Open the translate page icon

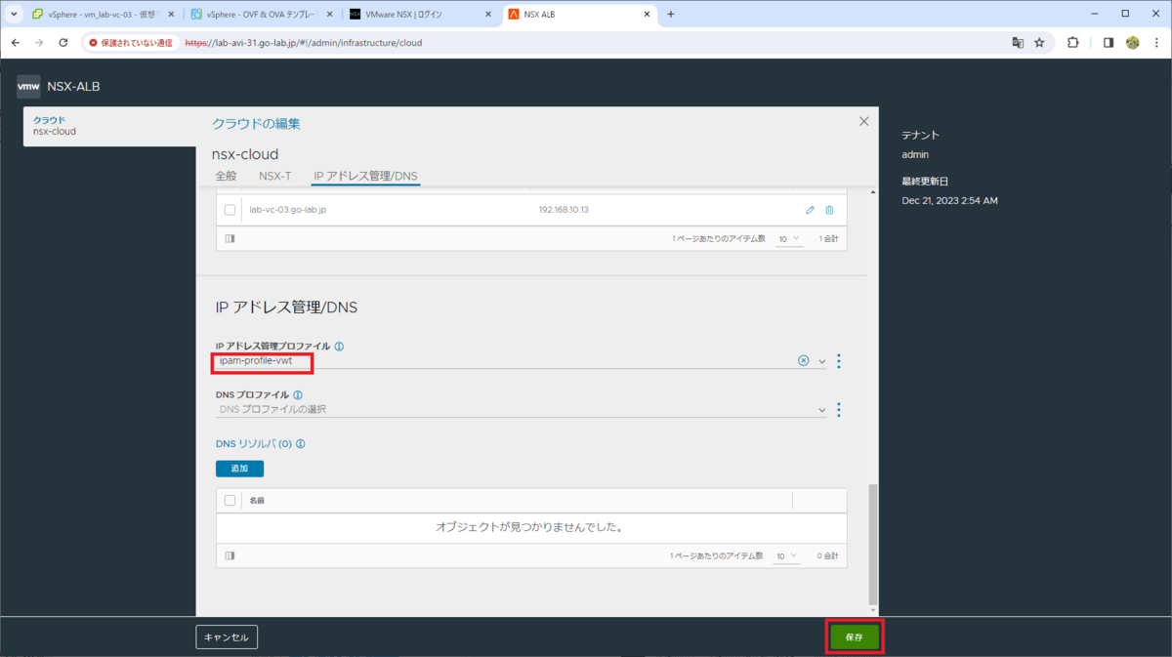(1018, 43)
